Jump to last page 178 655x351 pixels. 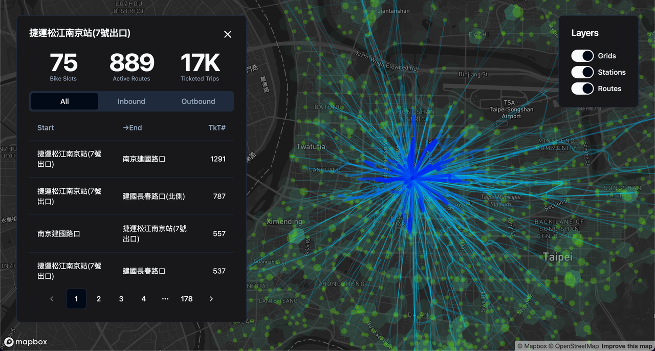point(187,299)
